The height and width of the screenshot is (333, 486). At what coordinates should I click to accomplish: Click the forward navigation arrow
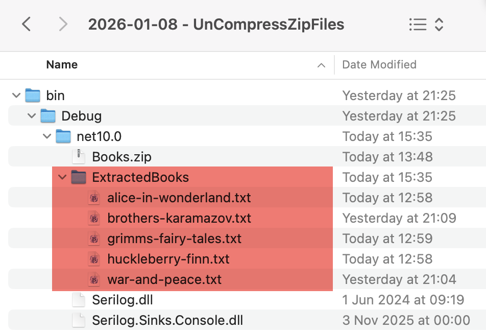click(x=62, y=24)
